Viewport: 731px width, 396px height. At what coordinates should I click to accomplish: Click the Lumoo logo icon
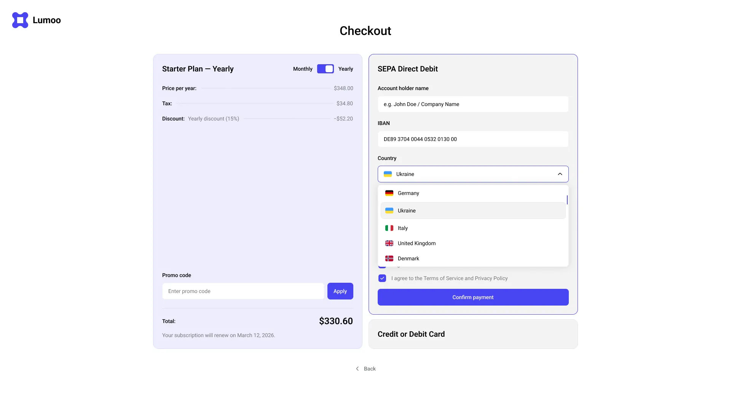tap(20, 20)
